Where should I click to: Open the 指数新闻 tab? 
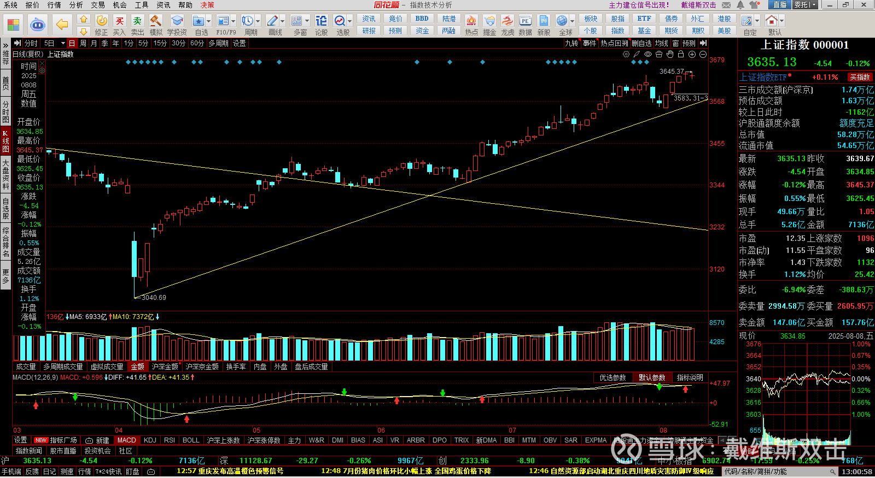pyautogui.click(x=28, y=451)
